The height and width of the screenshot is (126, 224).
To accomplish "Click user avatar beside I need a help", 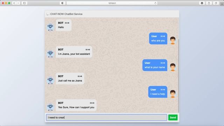I will (173, 94).
